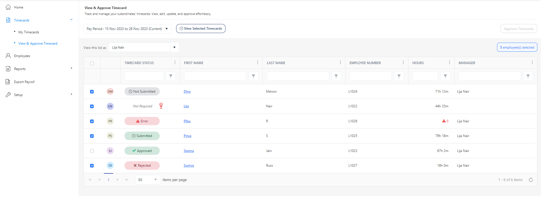
Task: Open the Timecard Status column options menu
Action: 175,62
